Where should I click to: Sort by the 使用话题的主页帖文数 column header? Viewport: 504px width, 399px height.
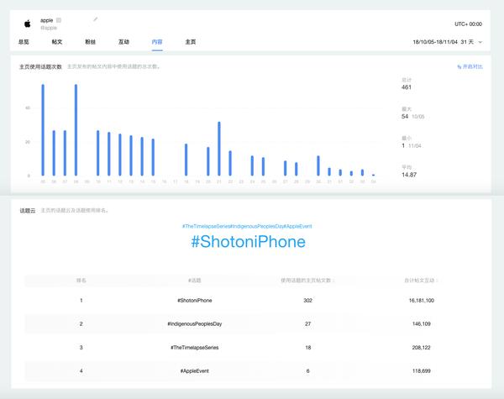click(x=307, y=281)
